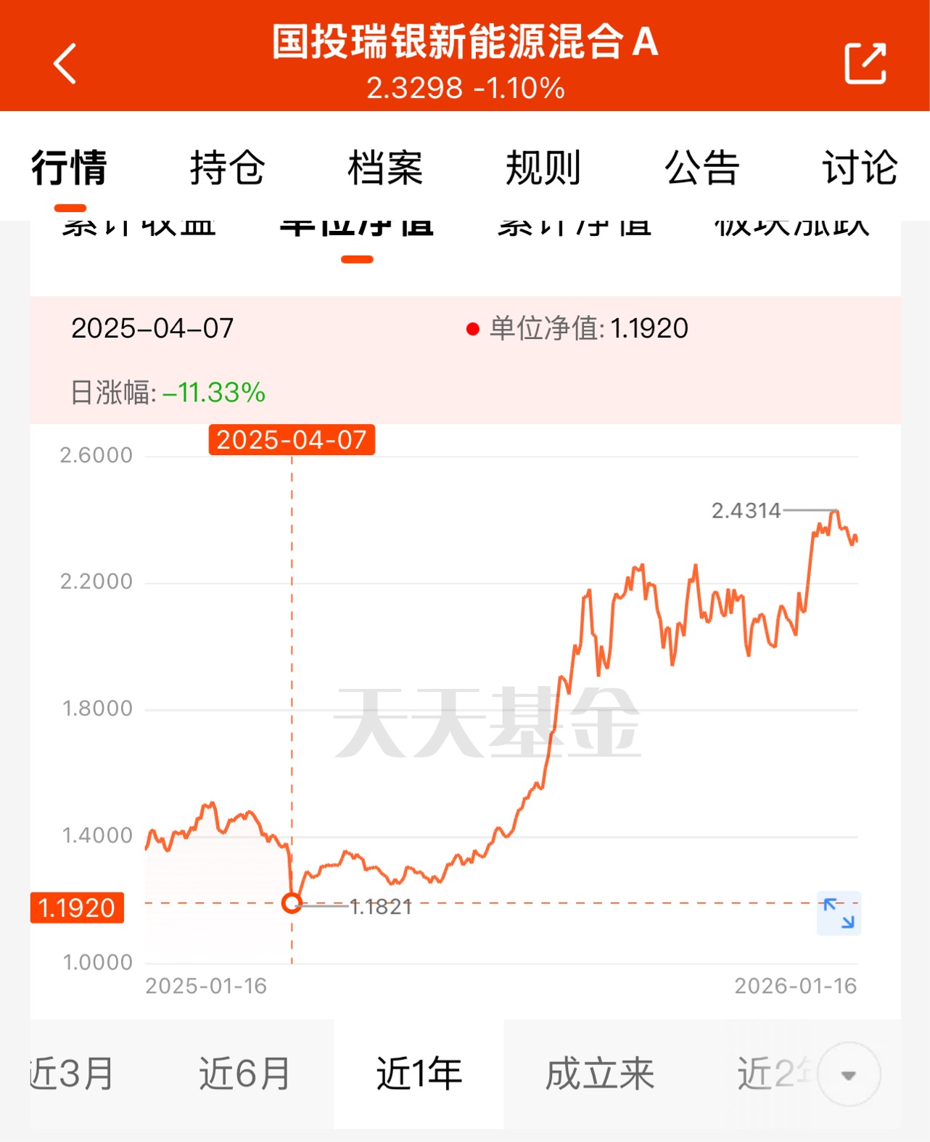The width and height of the screenshot is (930, 1142).
Task: Select the 单位净值 chart sub-tab
Action: pyautogui.click(x=357, y=228)
